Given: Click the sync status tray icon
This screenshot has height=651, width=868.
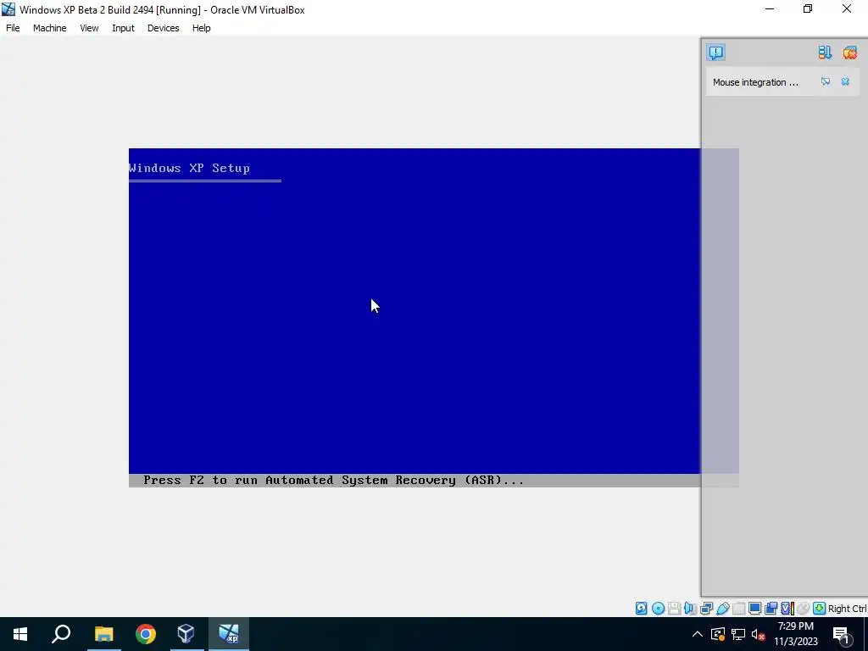Looking at the screenshot, I should [x=718, y=634].
